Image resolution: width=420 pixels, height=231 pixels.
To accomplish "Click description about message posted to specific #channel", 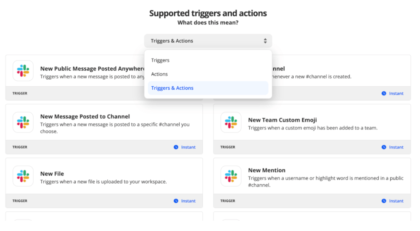I will pos(115,128).
